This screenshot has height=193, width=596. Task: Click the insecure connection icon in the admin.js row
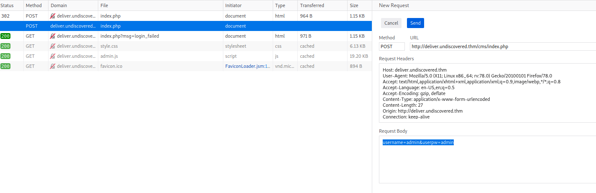(53, 56)
